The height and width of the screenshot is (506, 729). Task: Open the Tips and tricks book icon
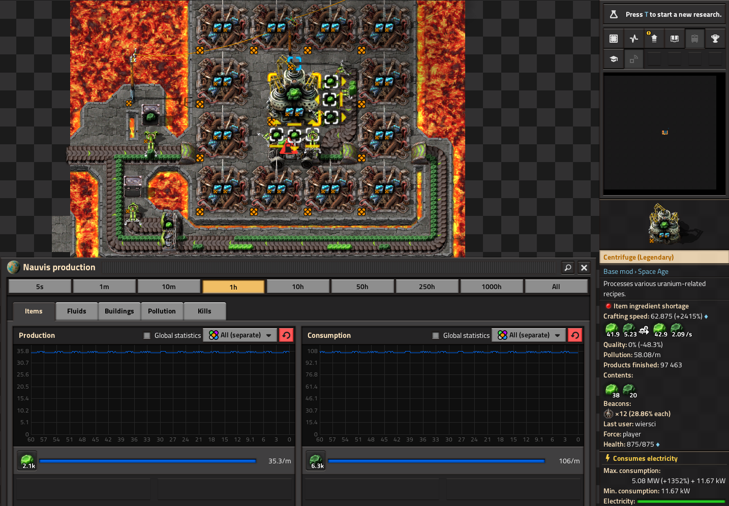[674, 38]
